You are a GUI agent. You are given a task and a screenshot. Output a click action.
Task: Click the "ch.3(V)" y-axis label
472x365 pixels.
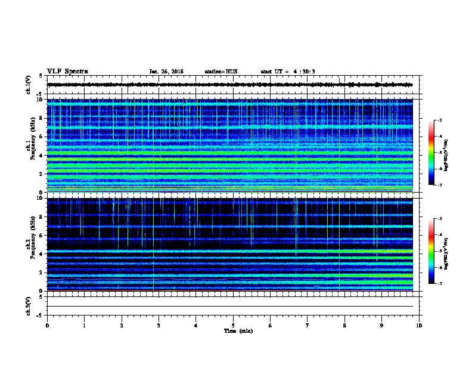tap(28, 306)
